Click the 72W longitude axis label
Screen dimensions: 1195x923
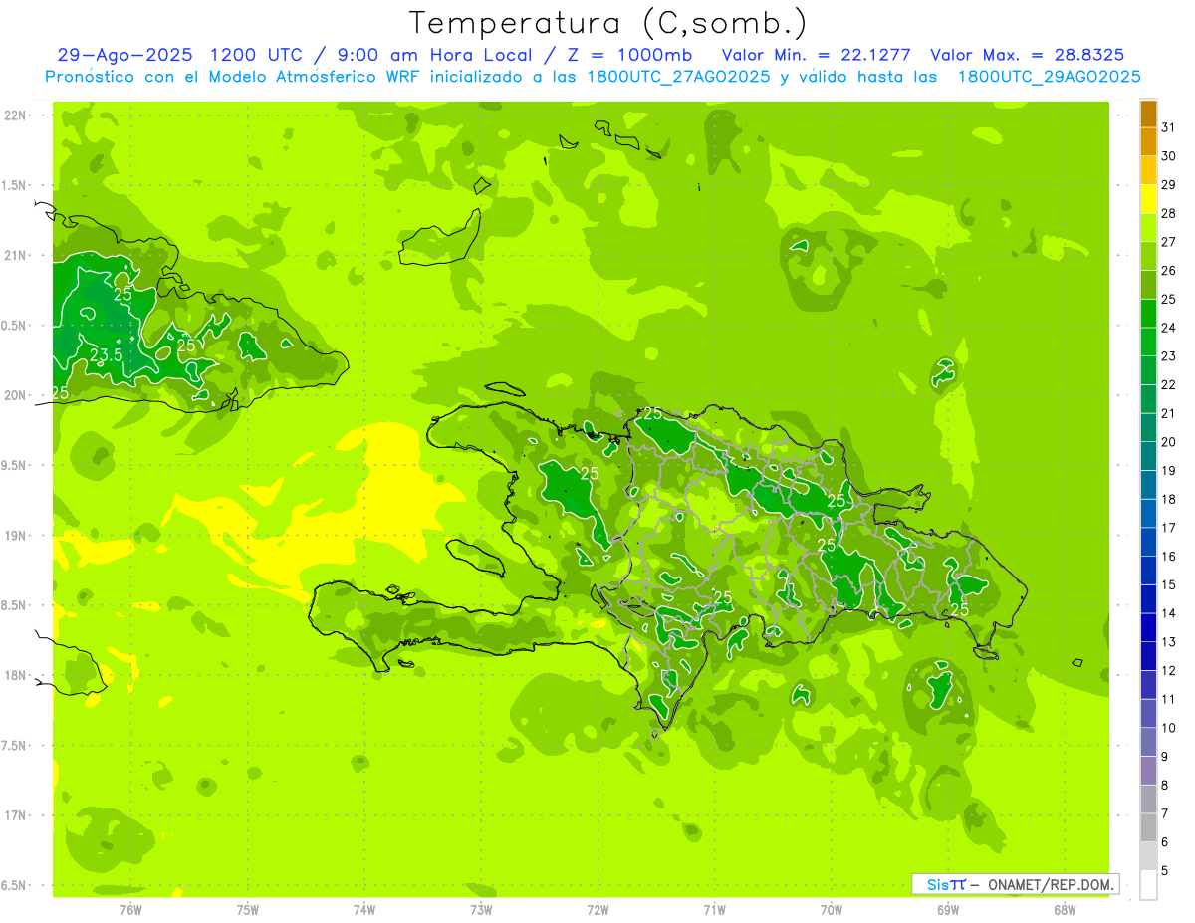[x=597, y=909]
